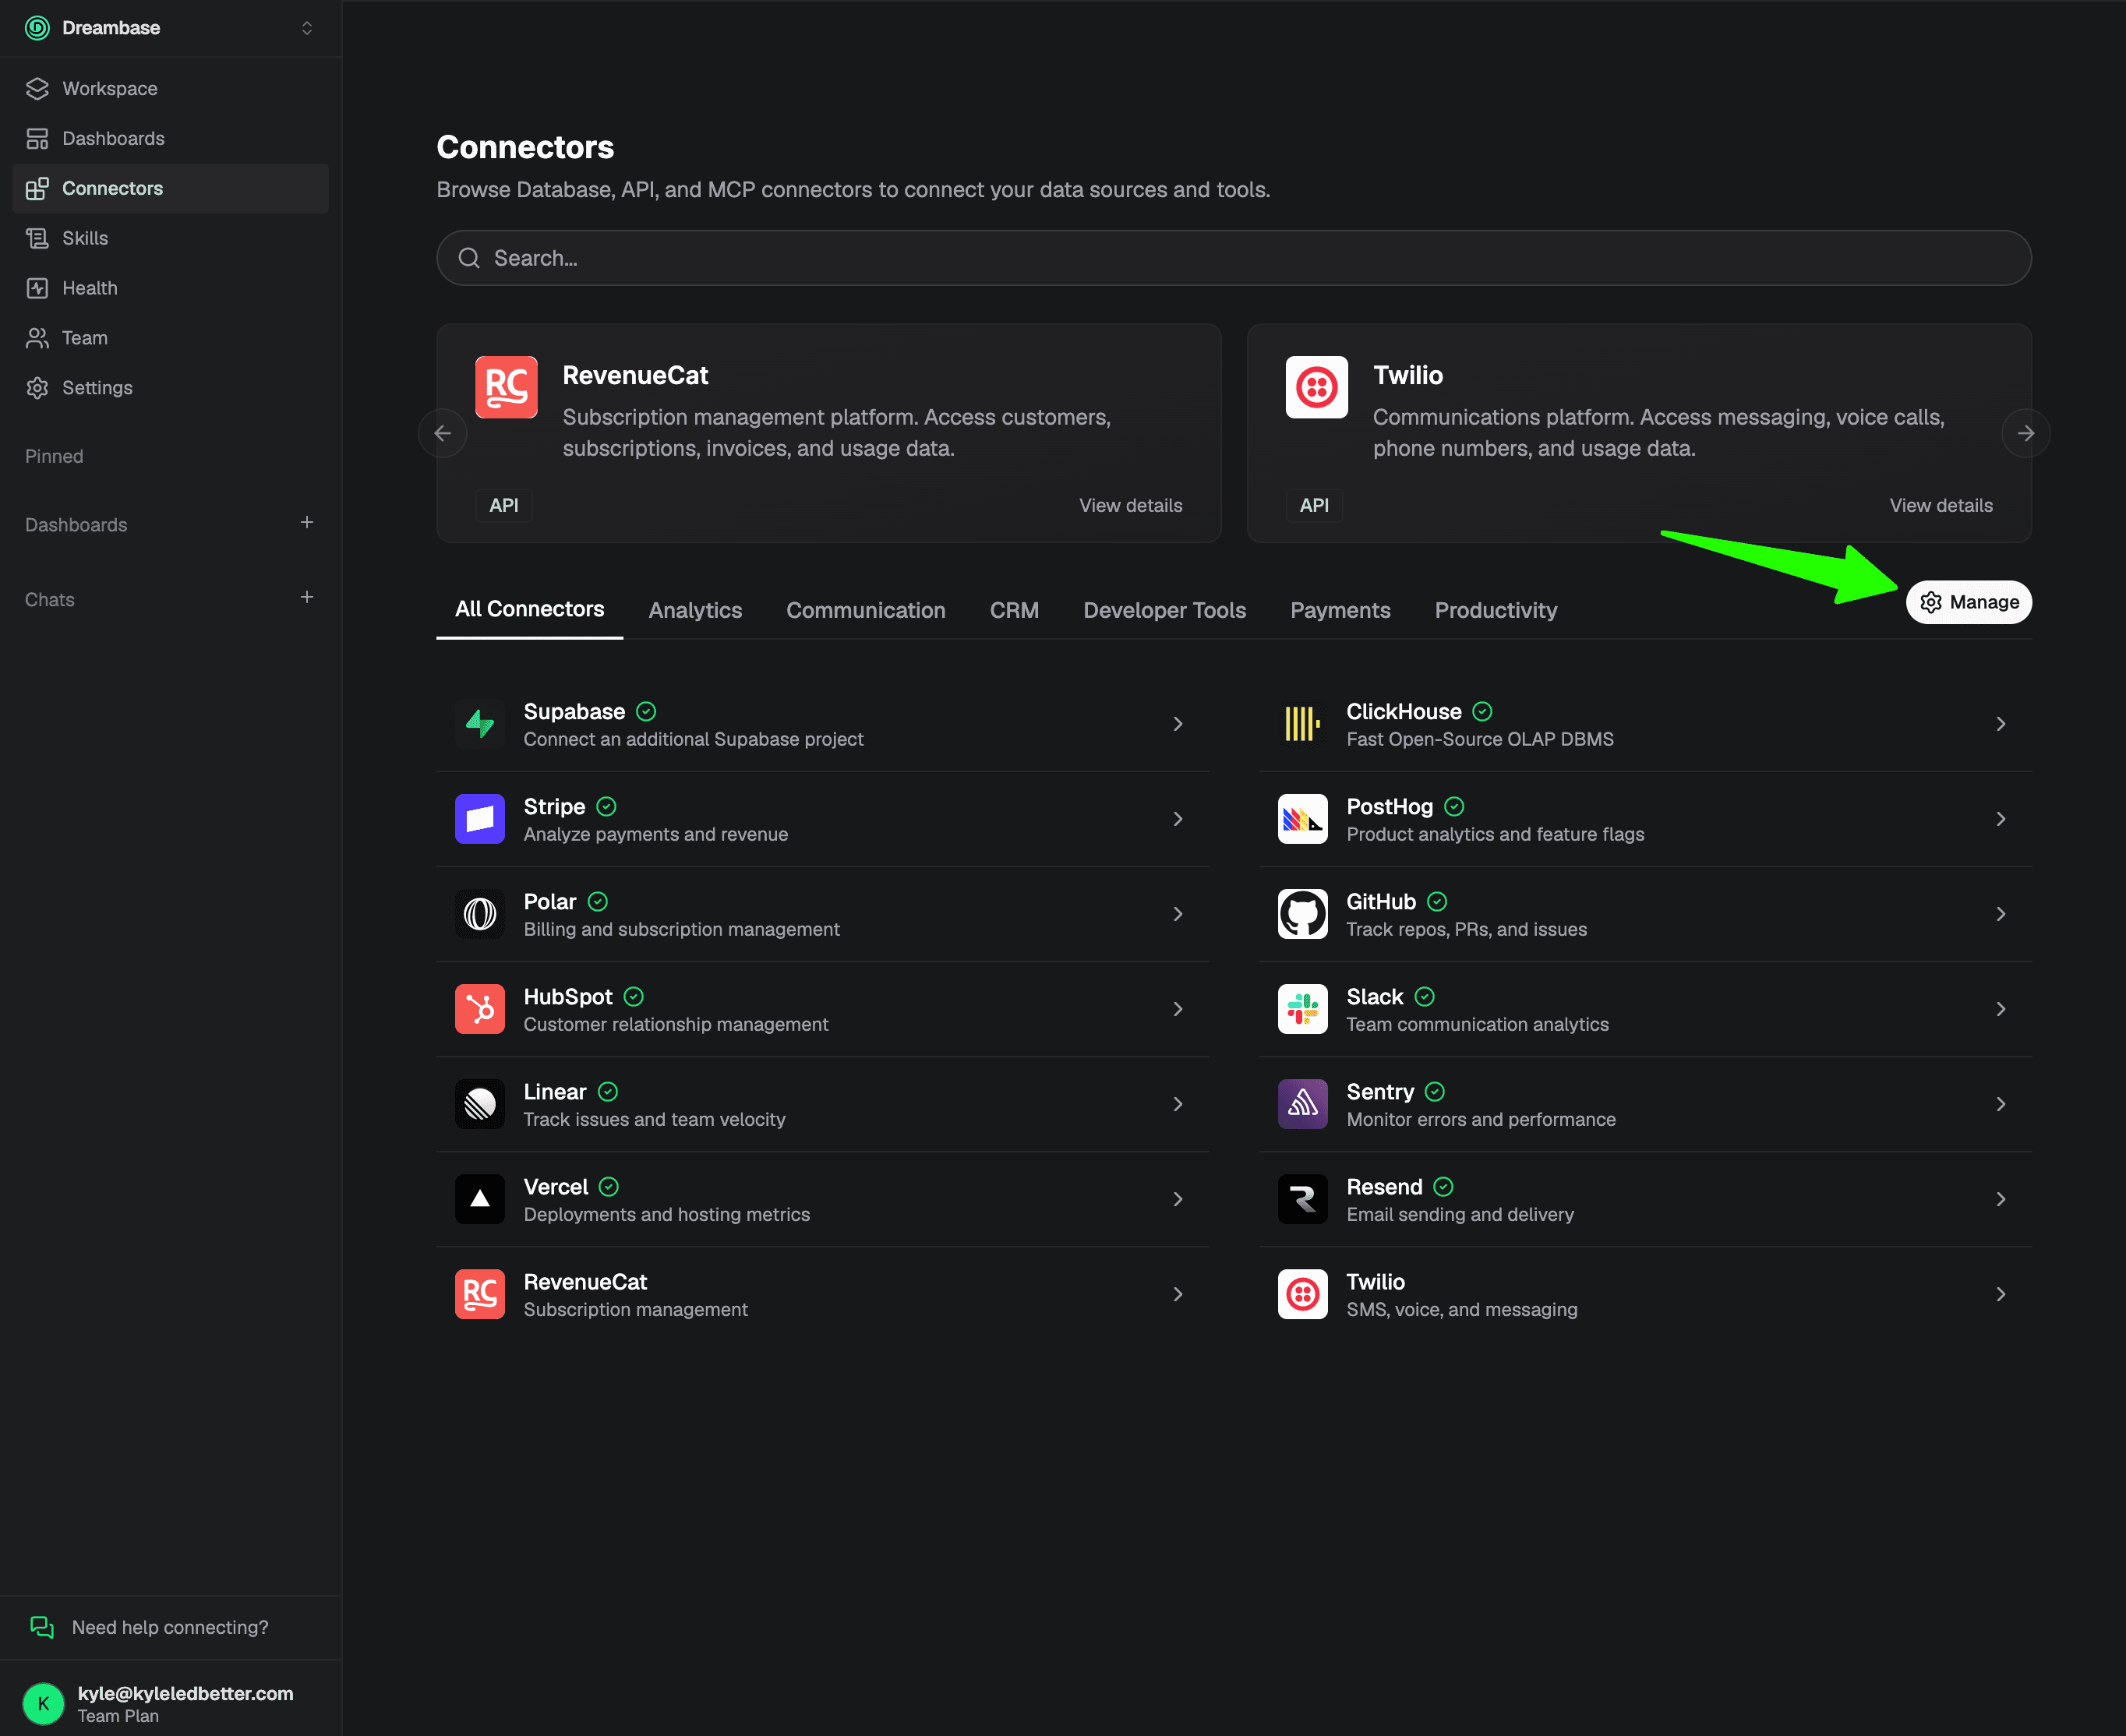Screen dimensions: 2126x1736
Task: Switch to the Analytics tab
Action: pos(695,610)
